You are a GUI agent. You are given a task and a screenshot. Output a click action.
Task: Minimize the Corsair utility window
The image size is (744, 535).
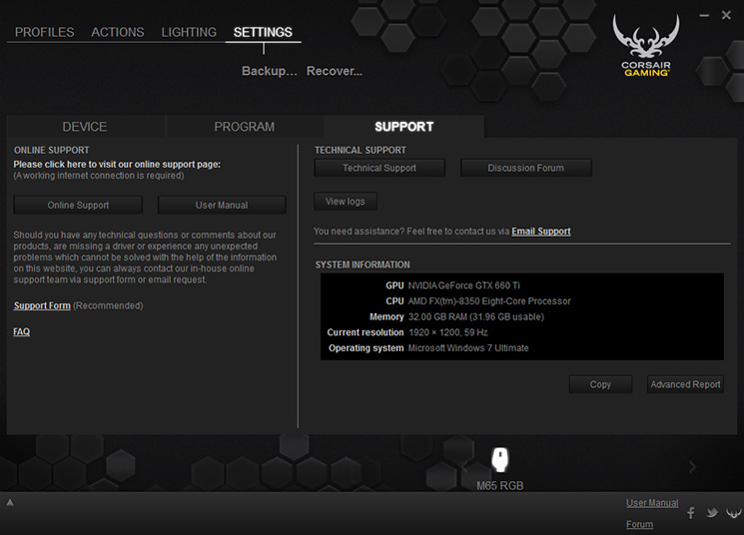(x=704, y=16)
